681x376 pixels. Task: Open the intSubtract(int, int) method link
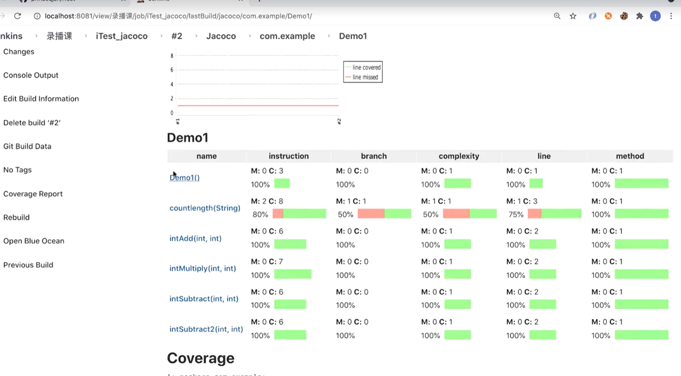pyautogui.click(x=204, y=298)
